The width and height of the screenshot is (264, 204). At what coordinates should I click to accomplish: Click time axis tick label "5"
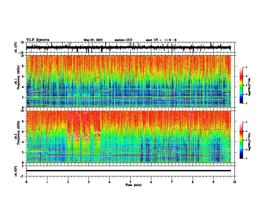[x=130, y=182]
